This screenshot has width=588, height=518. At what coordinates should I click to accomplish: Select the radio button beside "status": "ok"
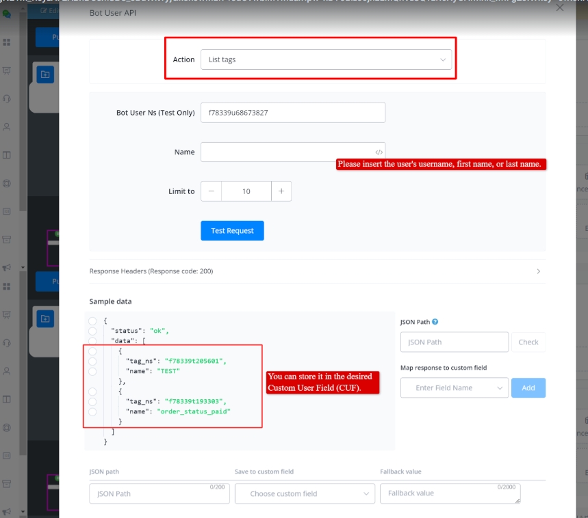click(x=92, y=331)
